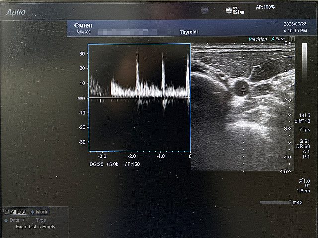Click the time '4:10:15 PM'
Image resolution: width=318 pixels, height=238 pixels.
tap(295, 31)
